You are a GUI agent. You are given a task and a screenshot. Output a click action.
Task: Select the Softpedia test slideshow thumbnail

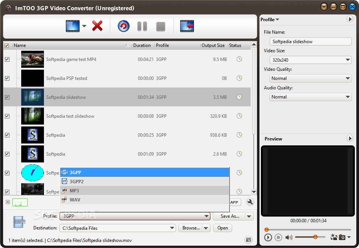coord(33,116)
